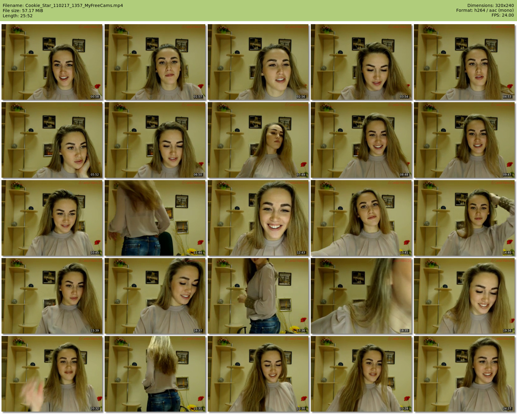Open the thumbnail at 07:49
The width and height of the screenshot is (517, 414).
coord(258,140)
